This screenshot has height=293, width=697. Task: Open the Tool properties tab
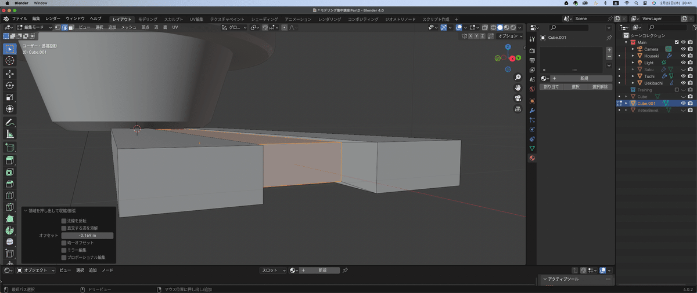pyautogui.click(x=532, y=38)
